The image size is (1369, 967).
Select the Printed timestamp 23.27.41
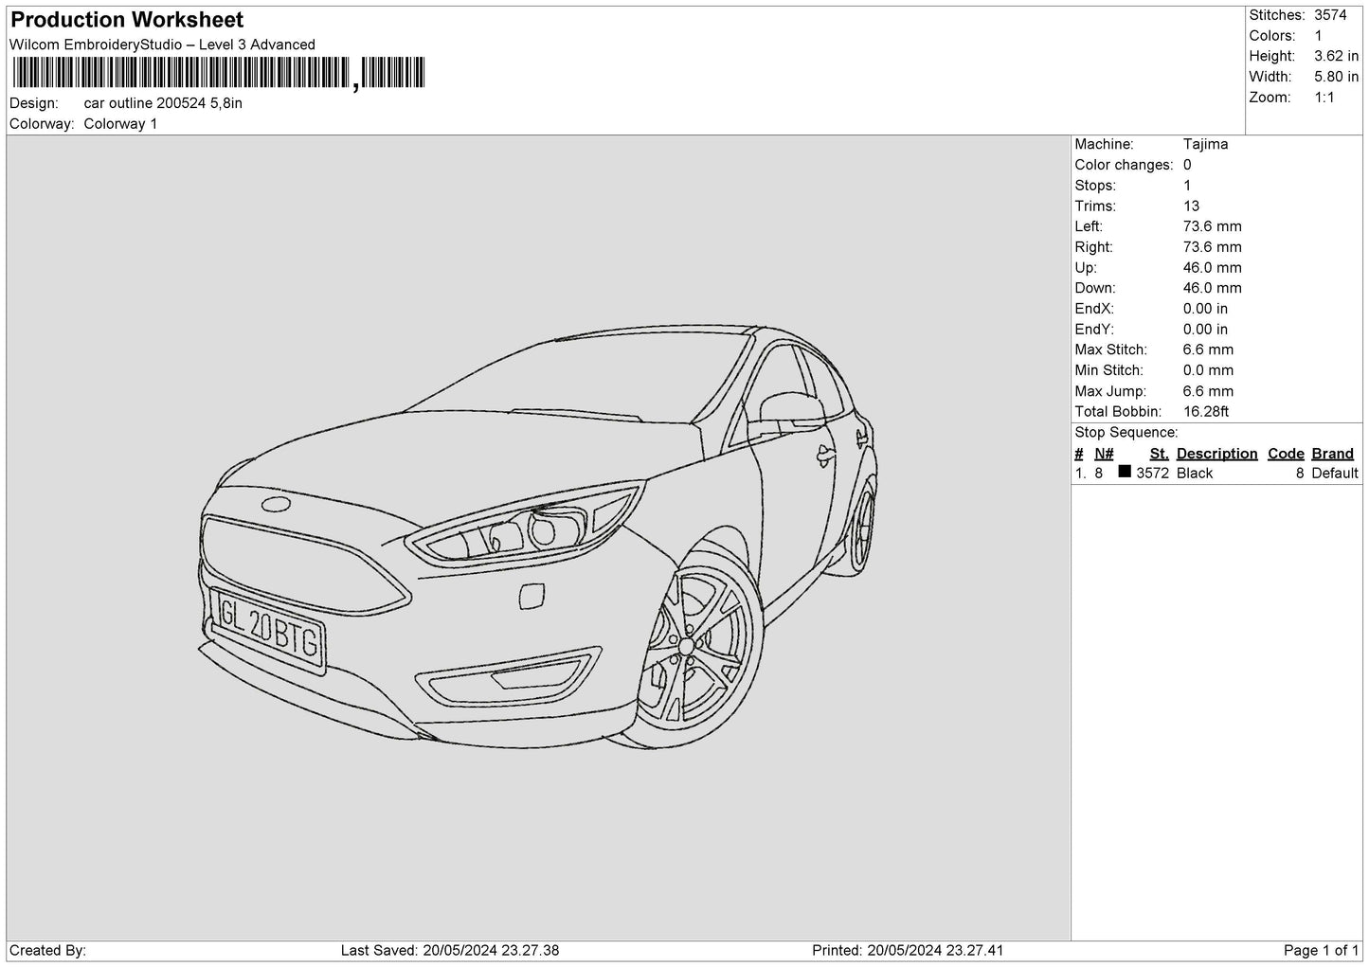click(933, 950)
